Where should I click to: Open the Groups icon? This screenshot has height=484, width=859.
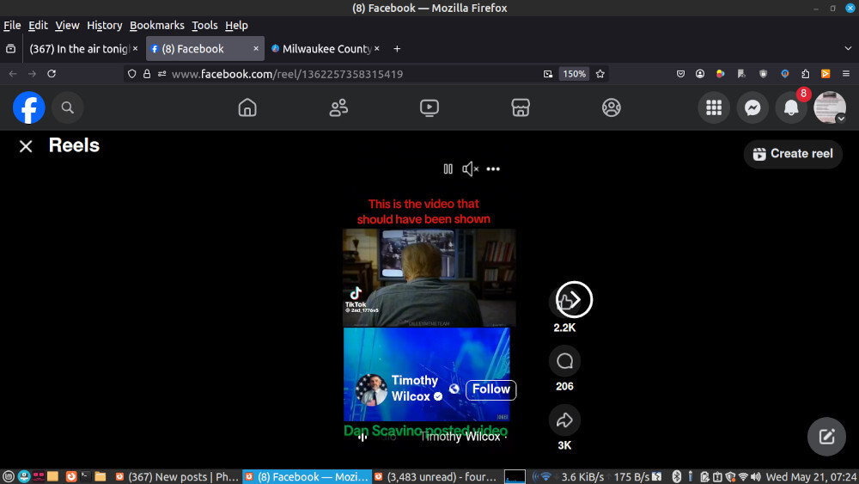click(612, 107)
